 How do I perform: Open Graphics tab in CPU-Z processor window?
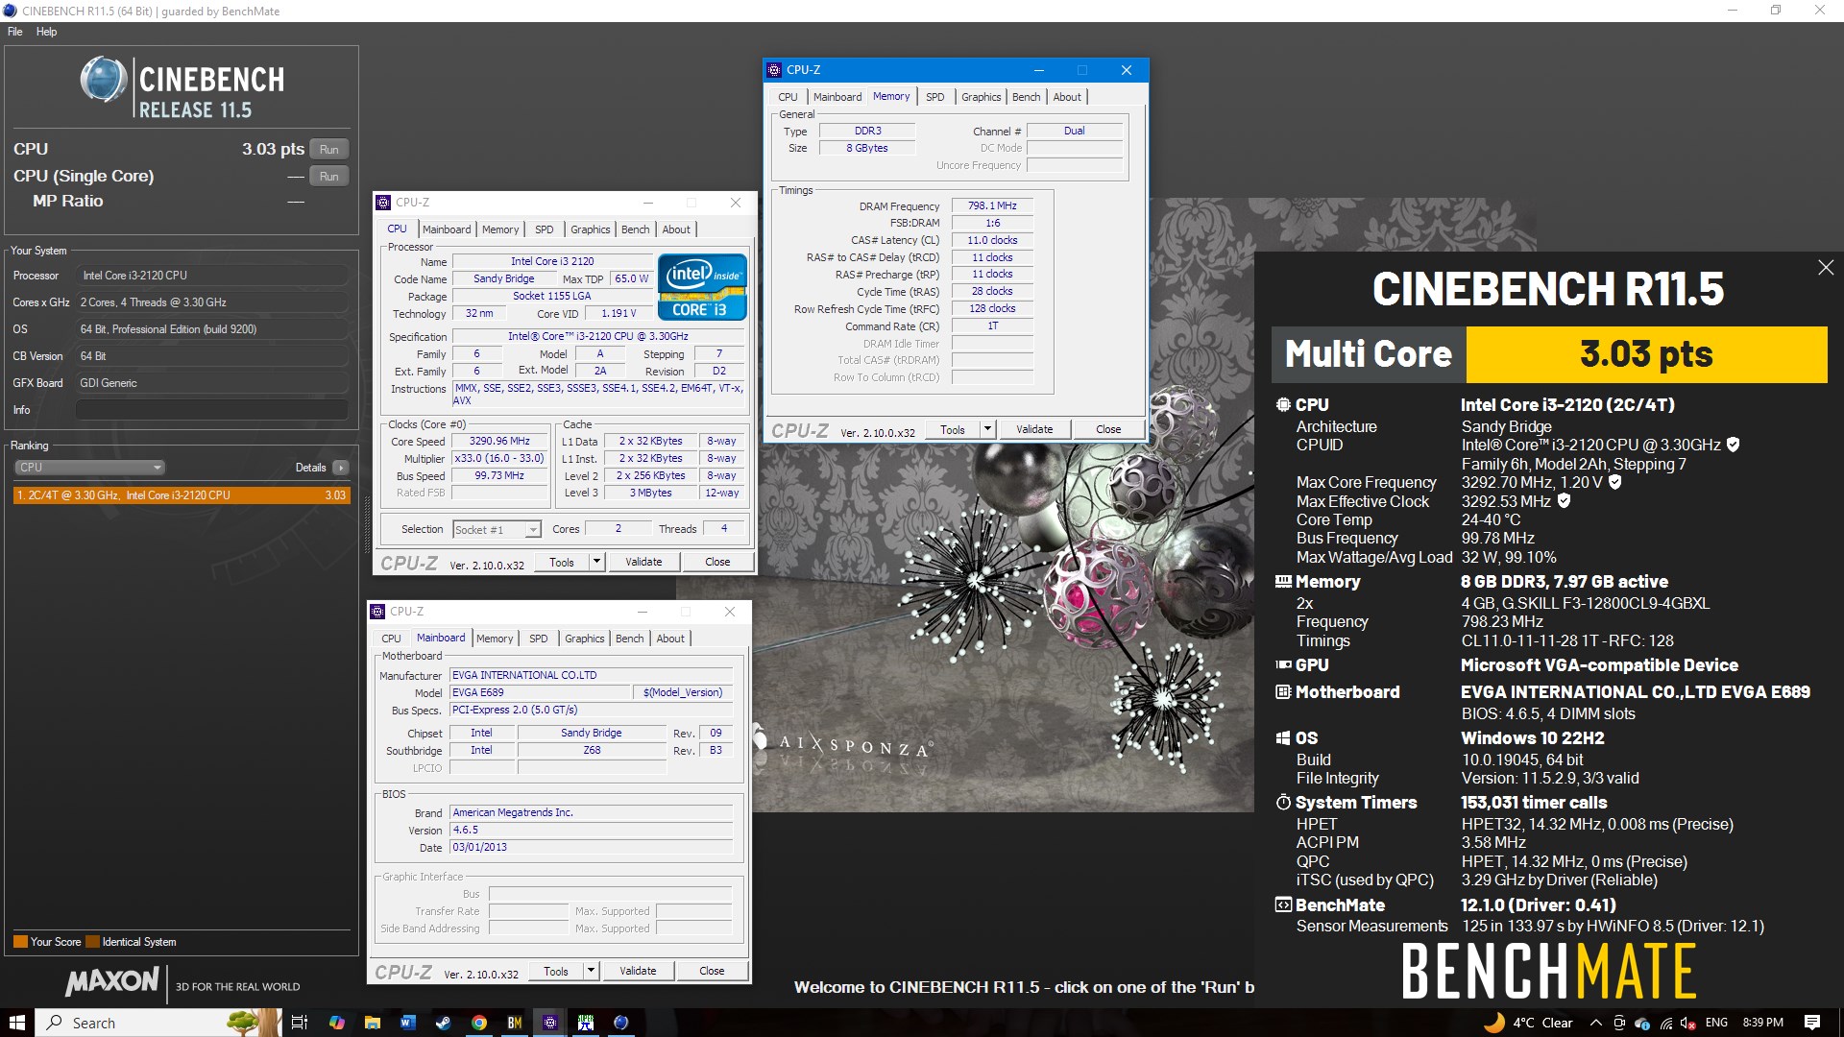(x=590, y=229)
